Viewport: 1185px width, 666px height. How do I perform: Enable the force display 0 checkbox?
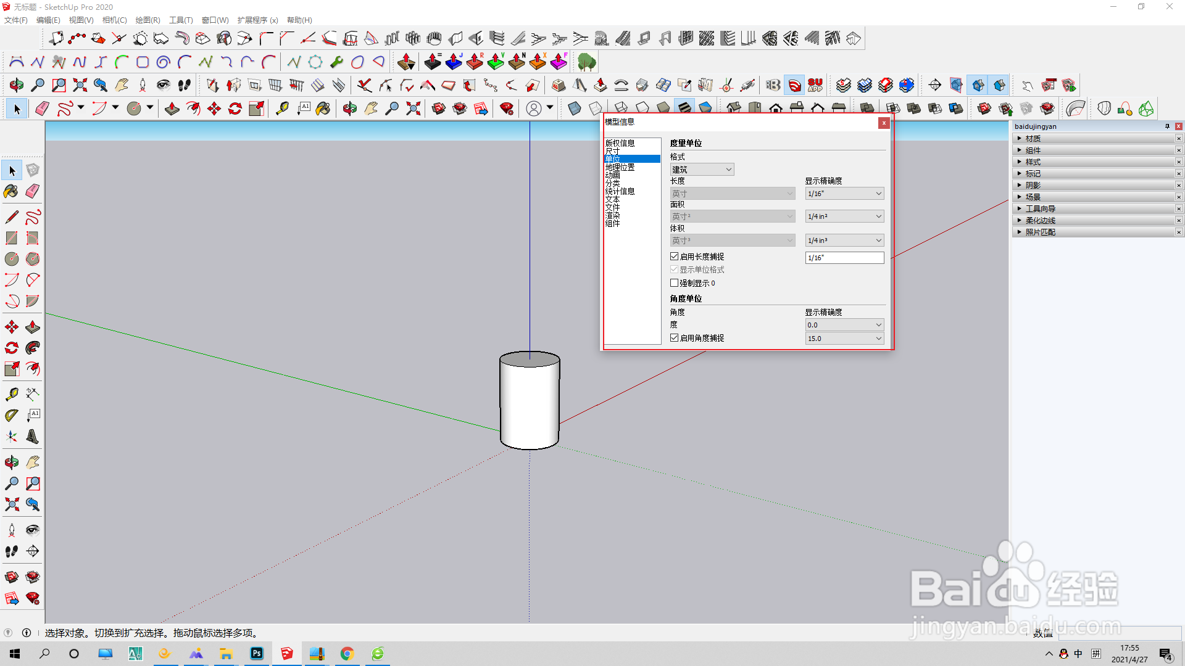pyautogui.click(x=675, y=283)
